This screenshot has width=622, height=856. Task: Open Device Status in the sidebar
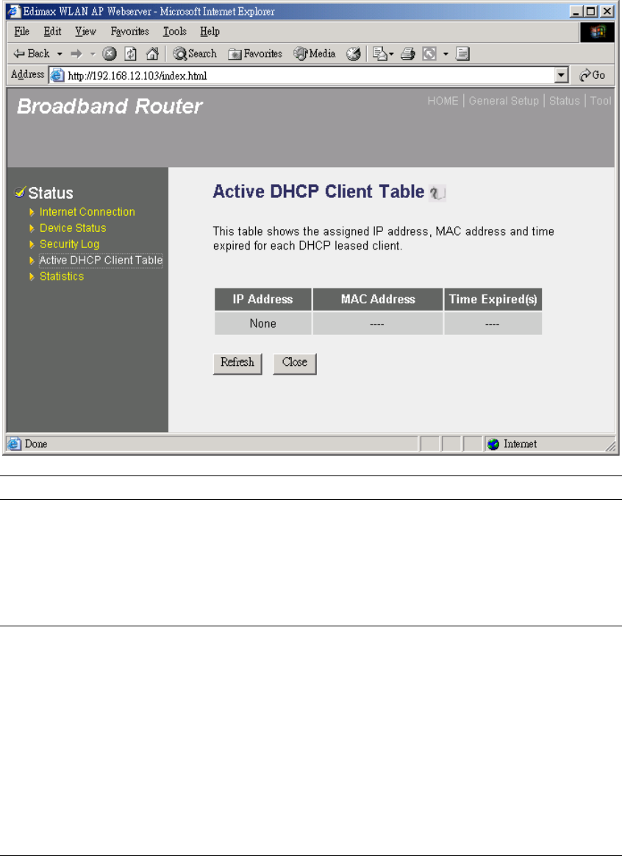[73, 227]
